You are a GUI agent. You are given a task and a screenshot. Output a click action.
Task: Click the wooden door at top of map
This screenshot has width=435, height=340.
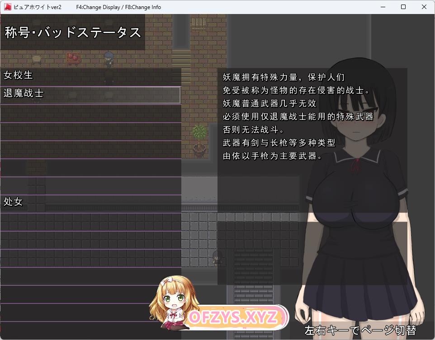[x=199, y=23]
